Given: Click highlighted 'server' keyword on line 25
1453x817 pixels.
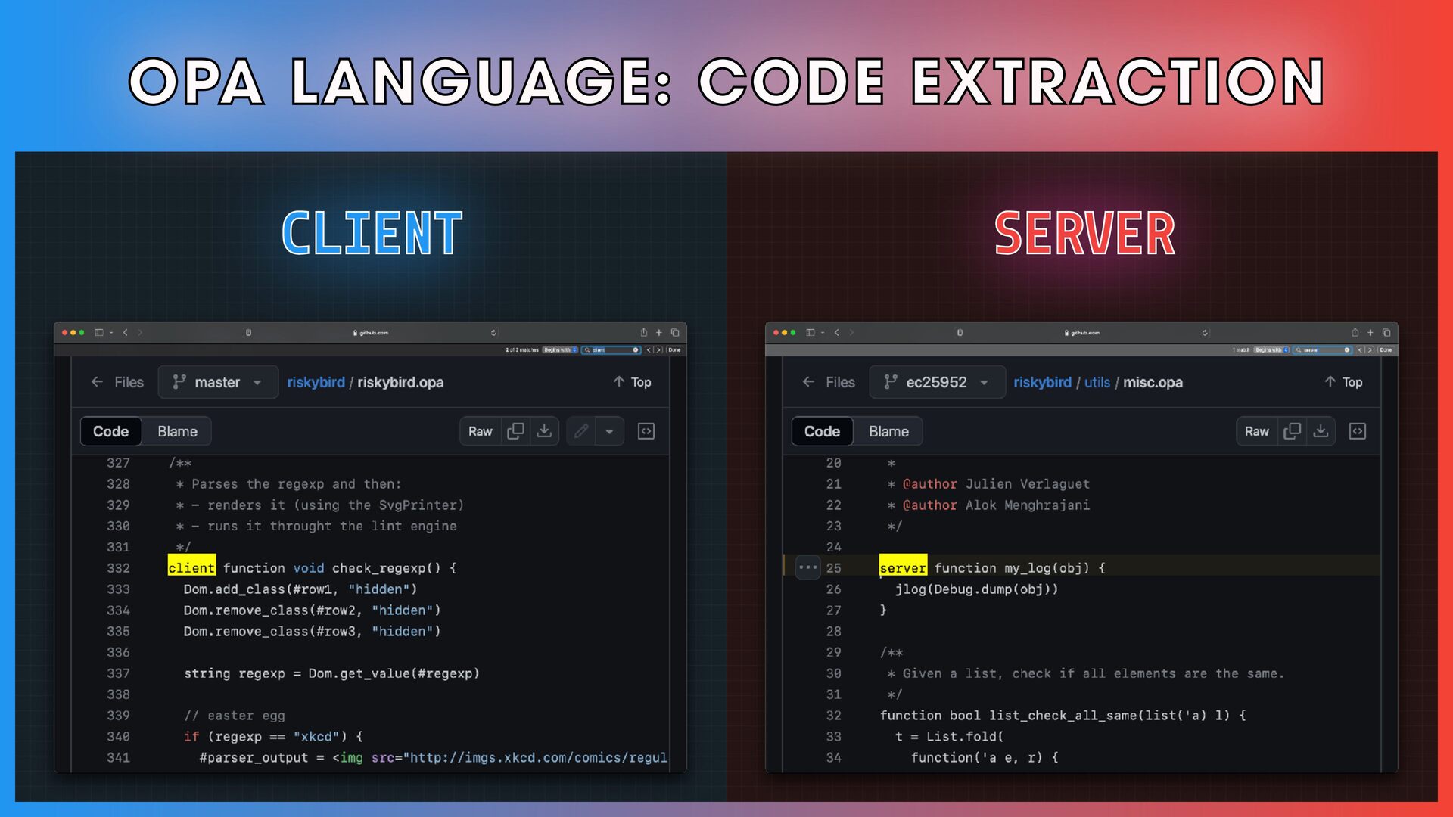Looking at the screenshot, I should click(903, 567).
